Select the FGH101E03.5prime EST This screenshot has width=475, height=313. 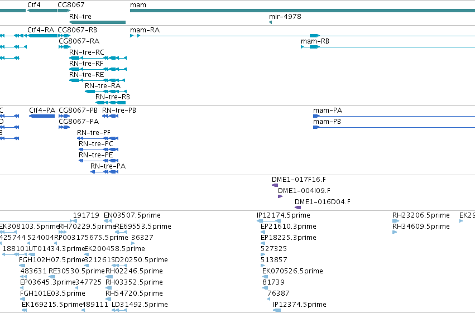click(22, 299)
